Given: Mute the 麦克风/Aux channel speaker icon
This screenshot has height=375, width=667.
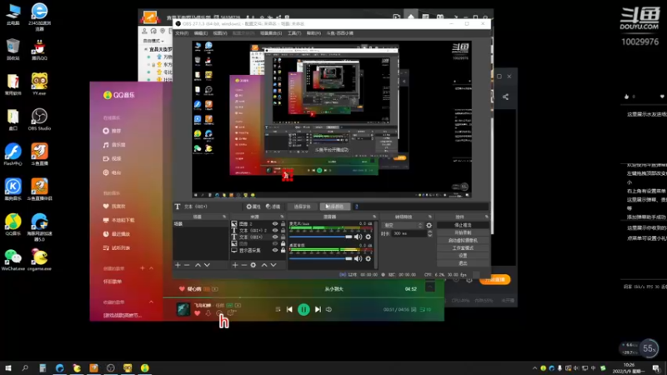Looking at the screenshot, I should click(359, 237).
